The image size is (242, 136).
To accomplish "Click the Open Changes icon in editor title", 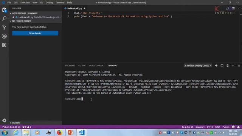I will [228, 8].
